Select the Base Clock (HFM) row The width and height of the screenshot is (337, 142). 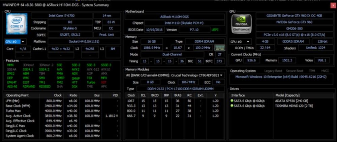pyautogui.click(x=62, y=106)
